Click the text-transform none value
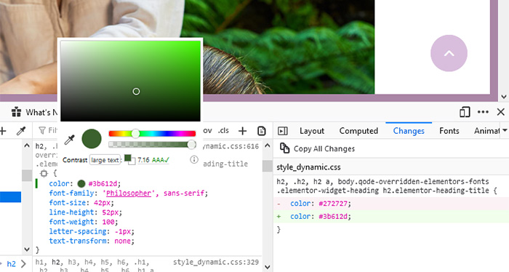Image resolution: width=509 pixels, height=272 pixels. click(x=123, y=241)
